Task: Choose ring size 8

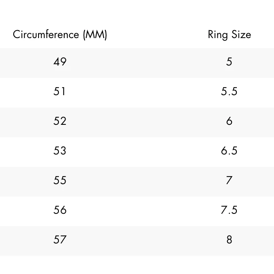Action: 229,239
